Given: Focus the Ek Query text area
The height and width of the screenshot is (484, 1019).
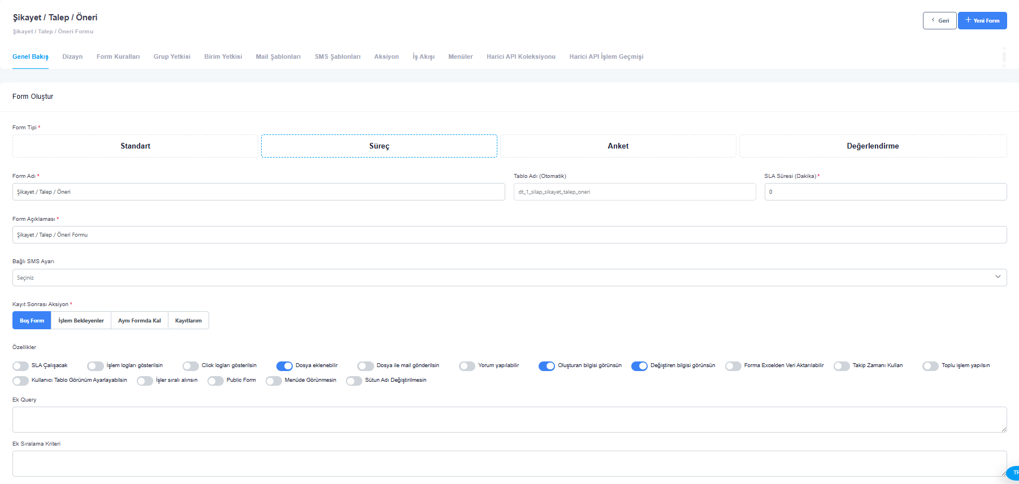Looking at the screenshot, I should click(509, 419).
